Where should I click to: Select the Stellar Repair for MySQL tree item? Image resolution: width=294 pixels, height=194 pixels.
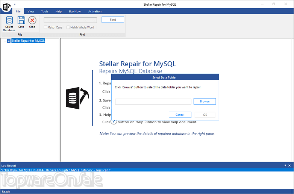pyautogui.click(x=28, y=41)
